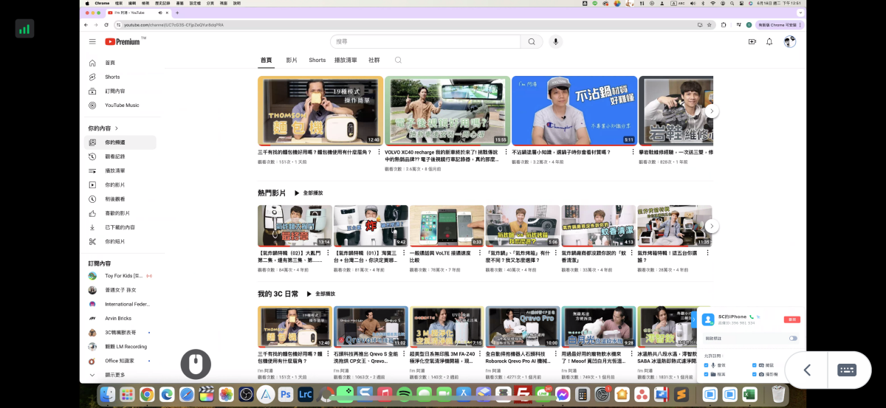The image size is (886, 408).
Task: Switch to the 播放清單 channel tab
Action: point(346,60)
